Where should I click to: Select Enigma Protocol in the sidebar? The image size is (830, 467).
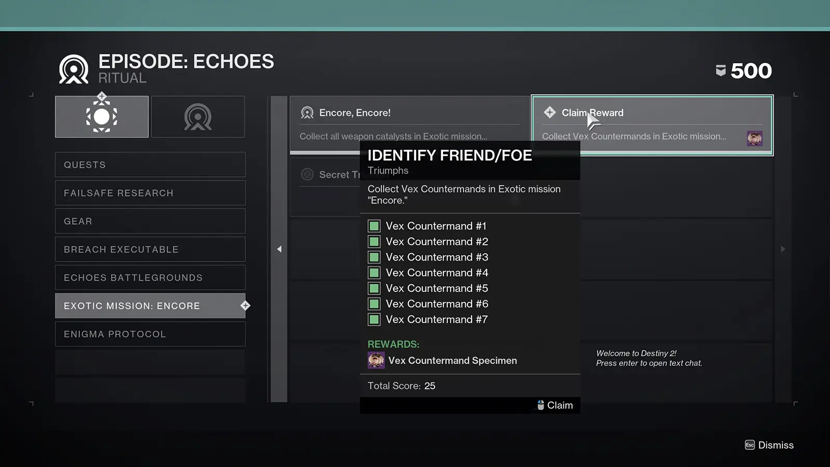pyautogui.click(x=150, y=334)
